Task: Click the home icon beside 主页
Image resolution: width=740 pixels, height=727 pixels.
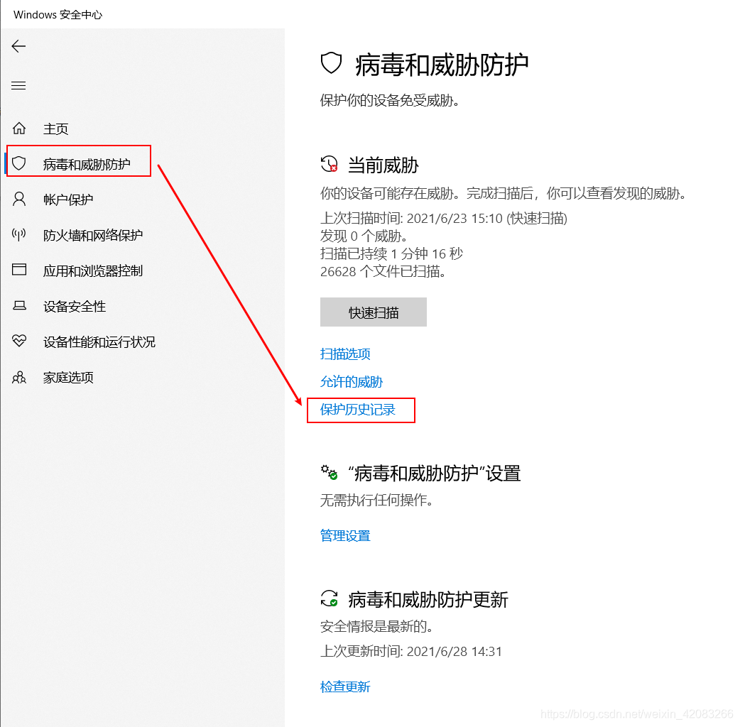Action: click(19, 129)
